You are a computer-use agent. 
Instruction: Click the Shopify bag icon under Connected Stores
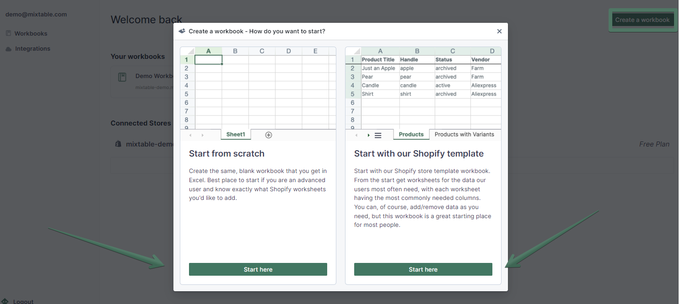(118, 144)
